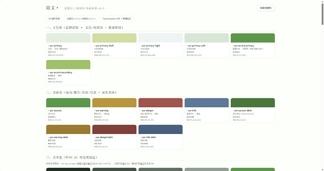Select the --yw-primary color swatch

point(68,45)
